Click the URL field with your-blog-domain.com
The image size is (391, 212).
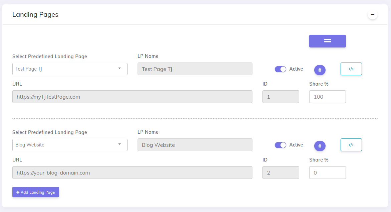pos(132,173)
